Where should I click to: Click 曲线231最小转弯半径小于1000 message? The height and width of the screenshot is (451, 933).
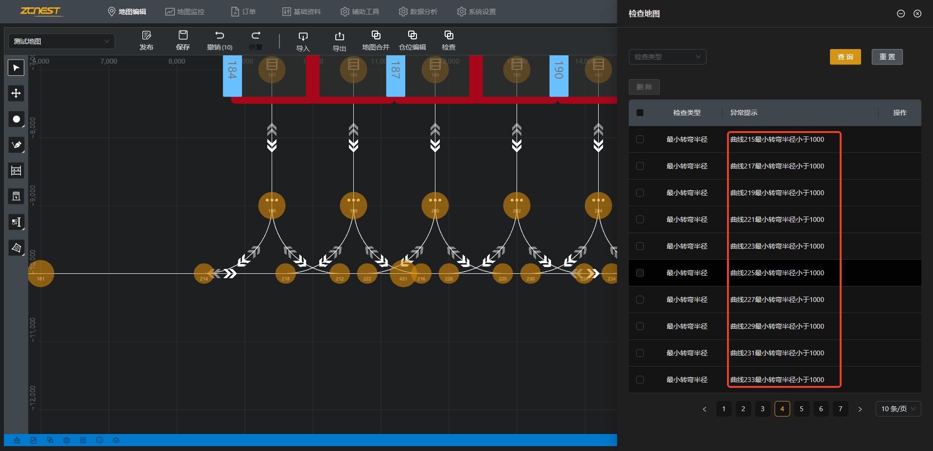pos(777,353)
